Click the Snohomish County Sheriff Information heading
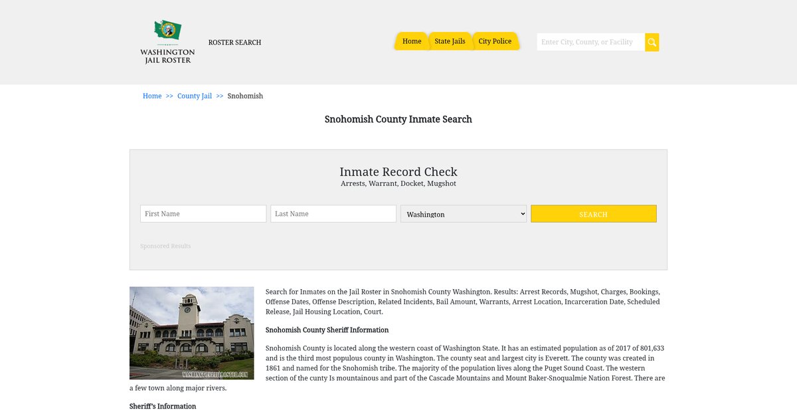Viewport: 797px width, 412px height. pyautogui.click(x=327, y=330)
